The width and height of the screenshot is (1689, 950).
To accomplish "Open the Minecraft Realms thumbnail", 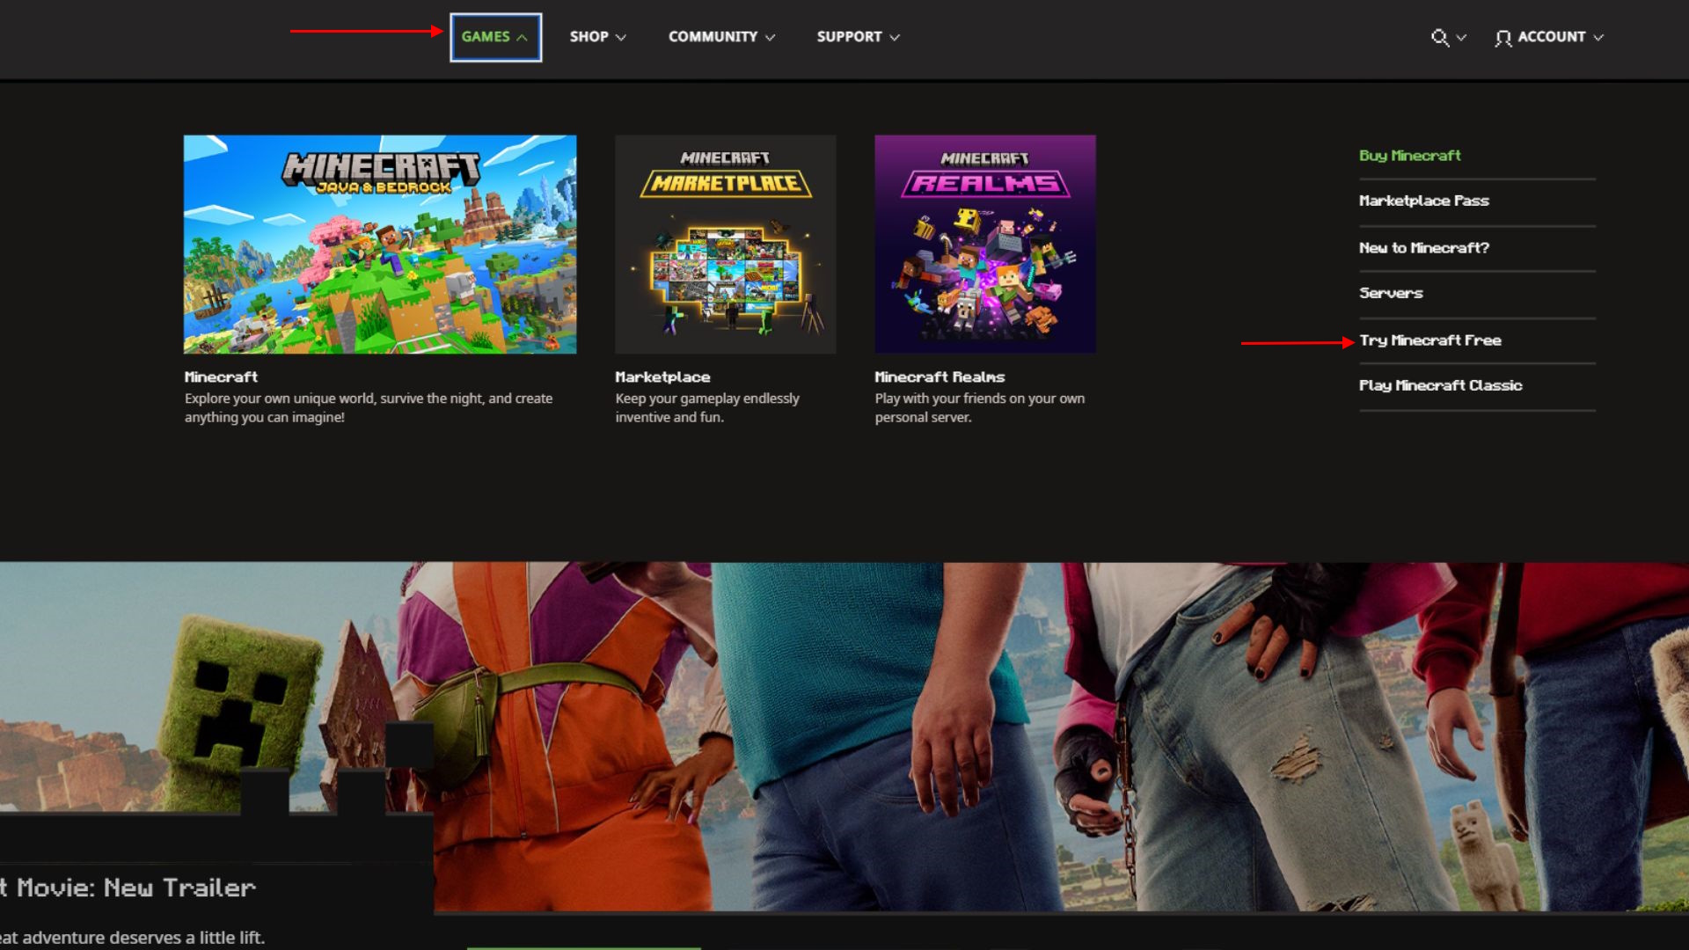I will coord(984,244).
